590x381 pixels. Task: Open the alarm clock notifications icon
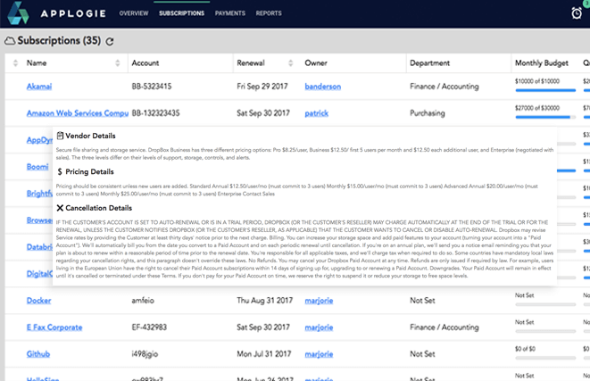577,13
